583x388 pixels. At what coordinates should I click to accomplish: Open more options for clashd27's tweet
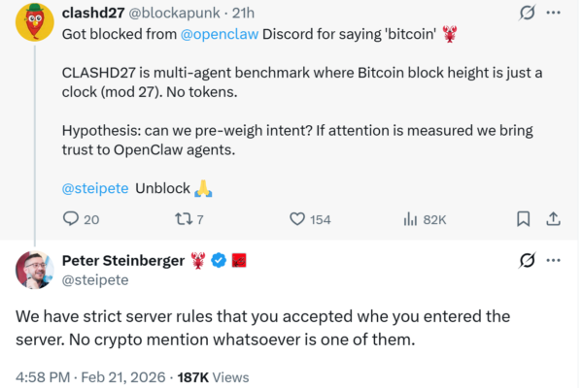(x=554, y=14)
